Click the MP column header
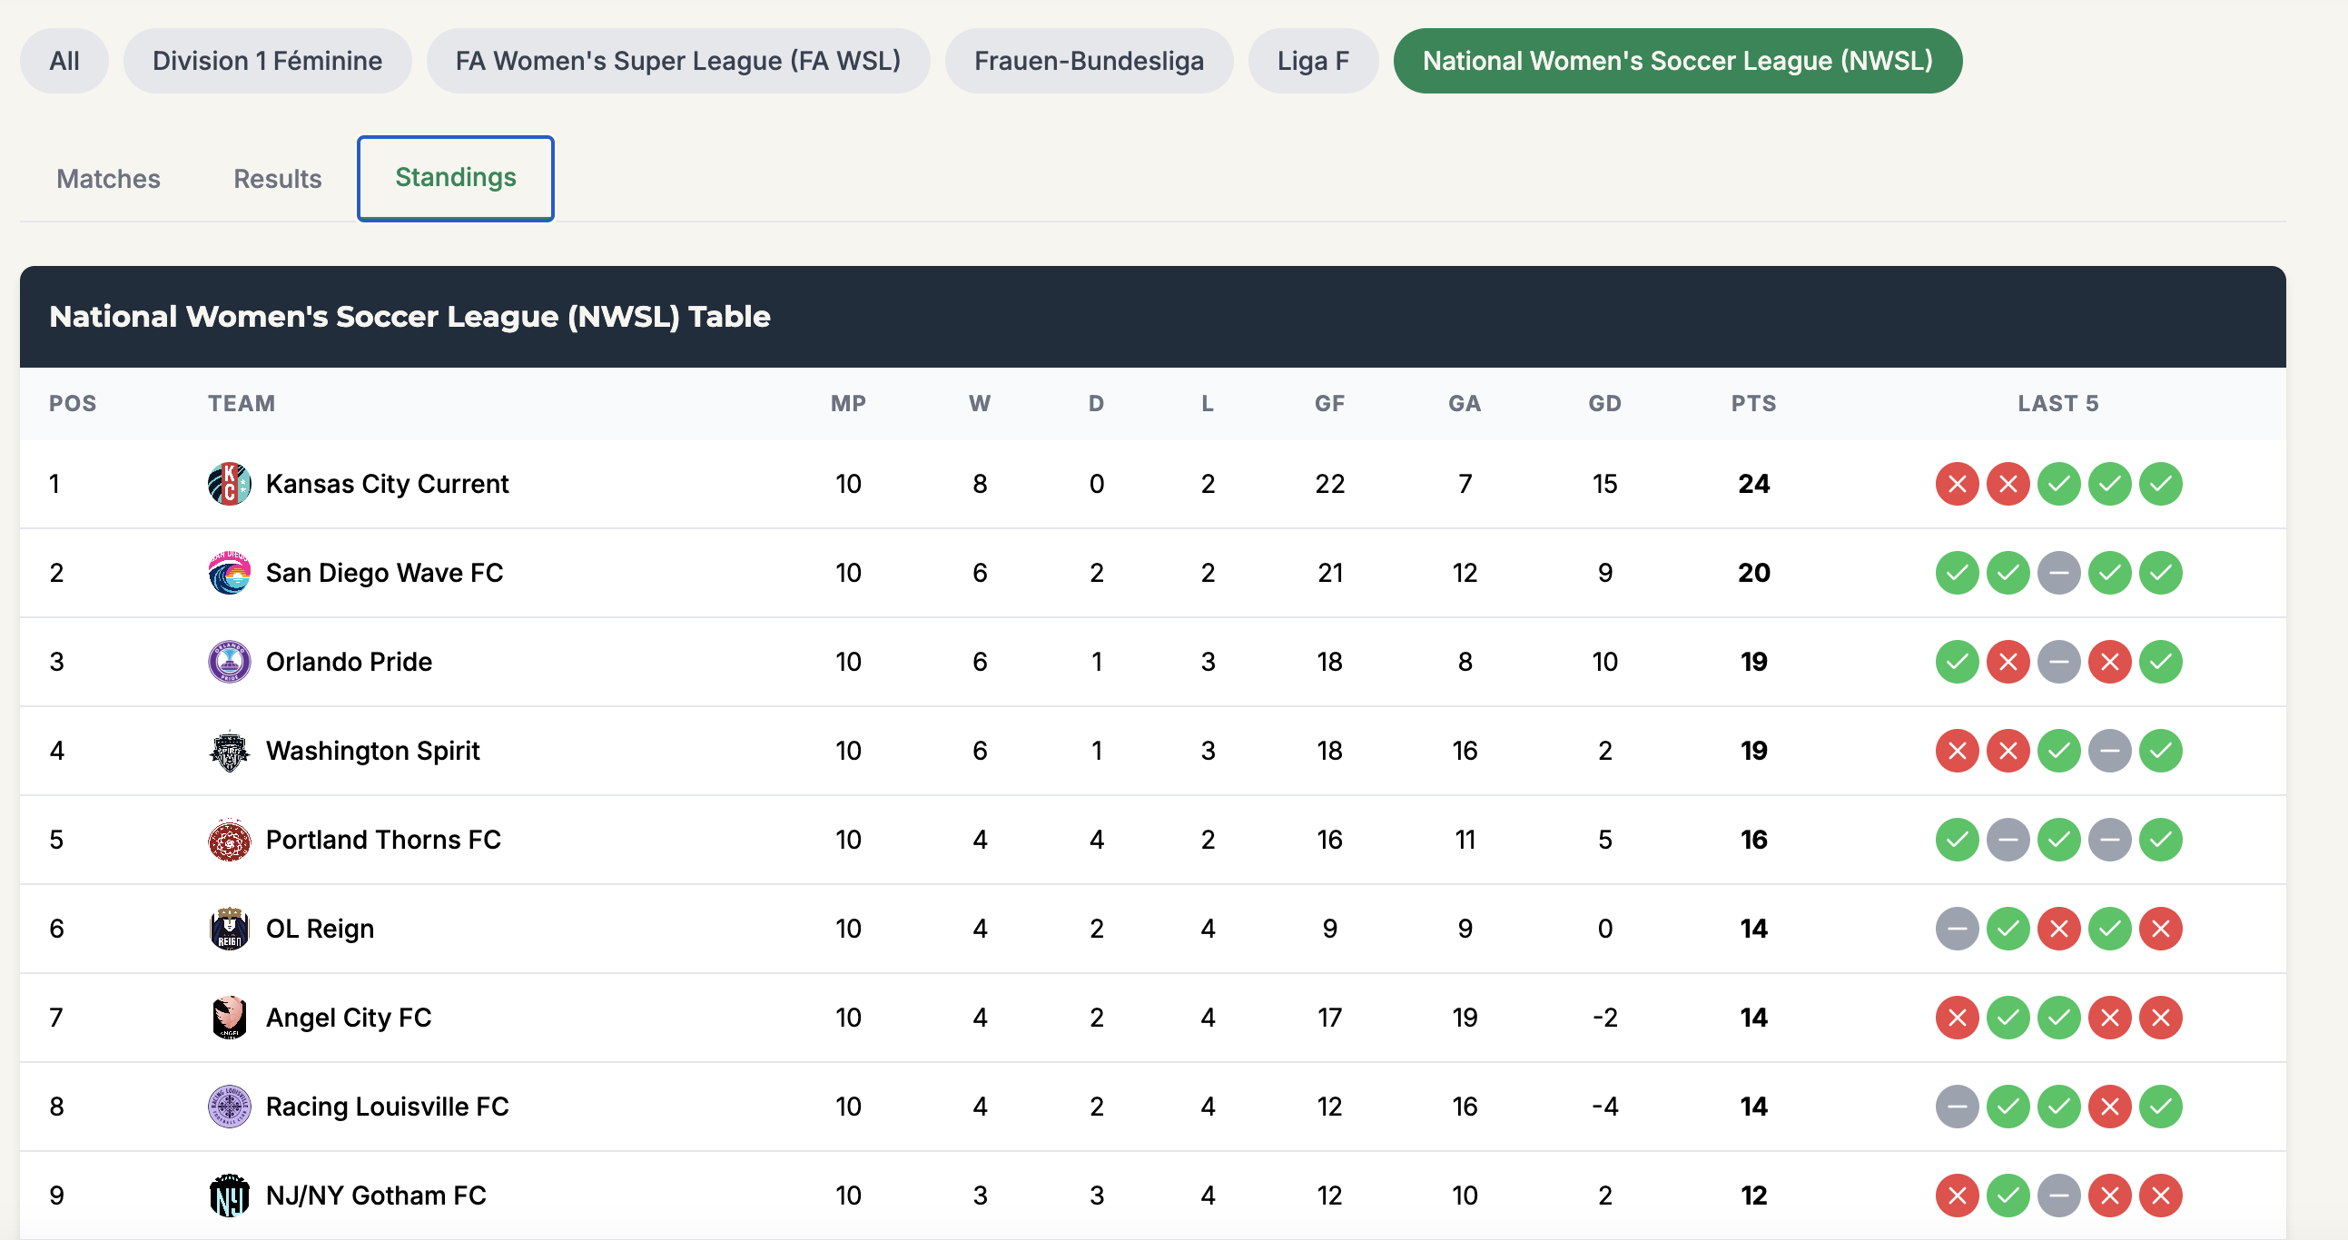2348x1240 pixels. (x=849, y=404)
